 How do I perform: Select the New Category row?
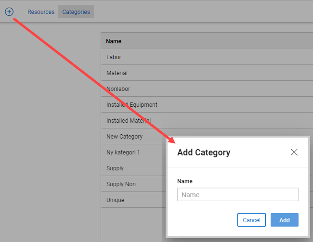pyautogui.click(x=124, y=137)
